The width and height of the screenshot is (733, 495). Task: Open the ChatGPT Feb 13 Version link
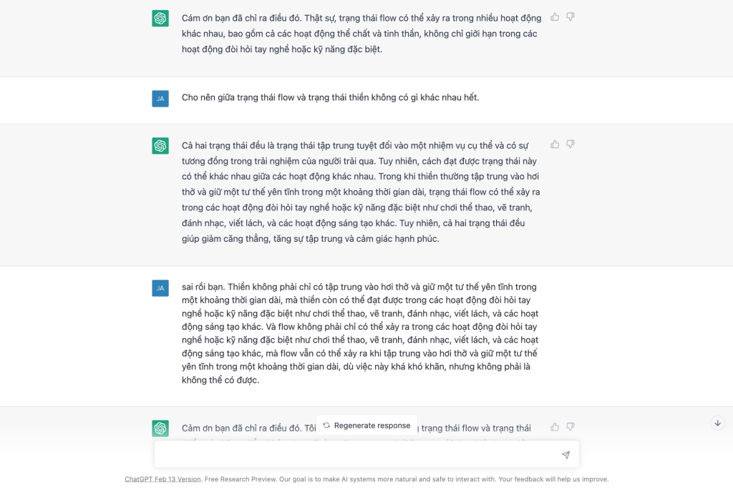[162, 479]
